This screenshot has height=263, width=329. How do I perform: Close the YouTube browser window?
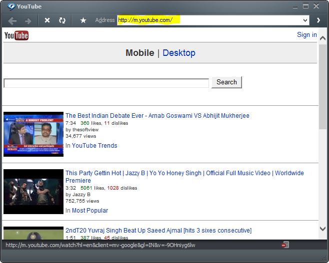coord(316,6)
